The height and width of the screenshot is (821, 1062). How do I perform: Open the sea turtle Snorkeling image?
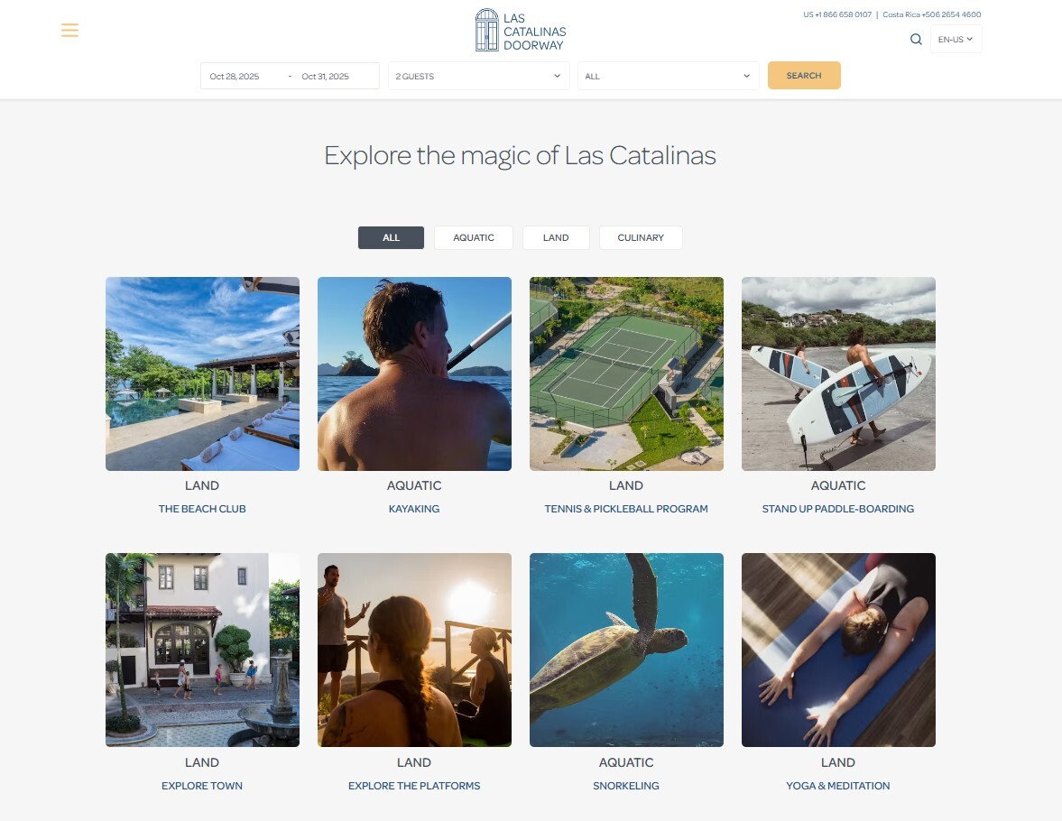(x=626, y=650)
